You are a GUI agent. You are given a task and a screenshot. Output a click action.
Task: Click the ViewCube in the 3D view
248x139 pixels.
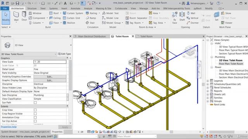tap(190, 51)
